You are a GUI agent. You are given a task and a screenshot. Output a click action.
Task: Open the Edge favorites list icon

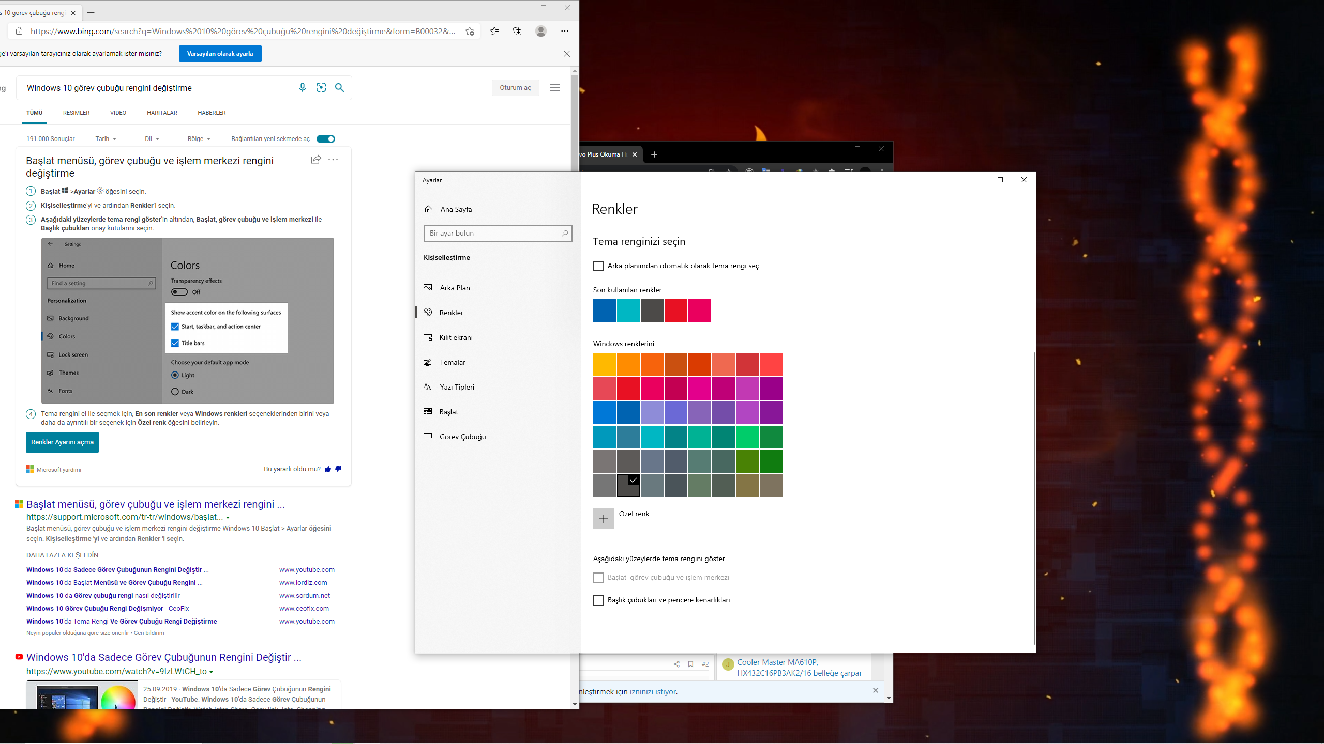pyautogui.click(x=494, y=31)
